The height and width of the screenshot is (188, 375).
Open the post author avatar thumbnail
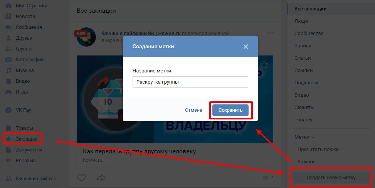click(86, 37)
